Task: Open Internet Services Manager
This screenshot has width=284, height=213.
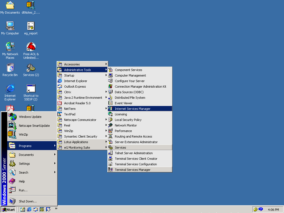Action: [140, 109]
